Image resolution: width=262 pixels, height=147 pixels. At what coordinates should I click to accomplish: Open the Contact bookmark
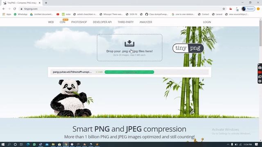tap(203, 14)
